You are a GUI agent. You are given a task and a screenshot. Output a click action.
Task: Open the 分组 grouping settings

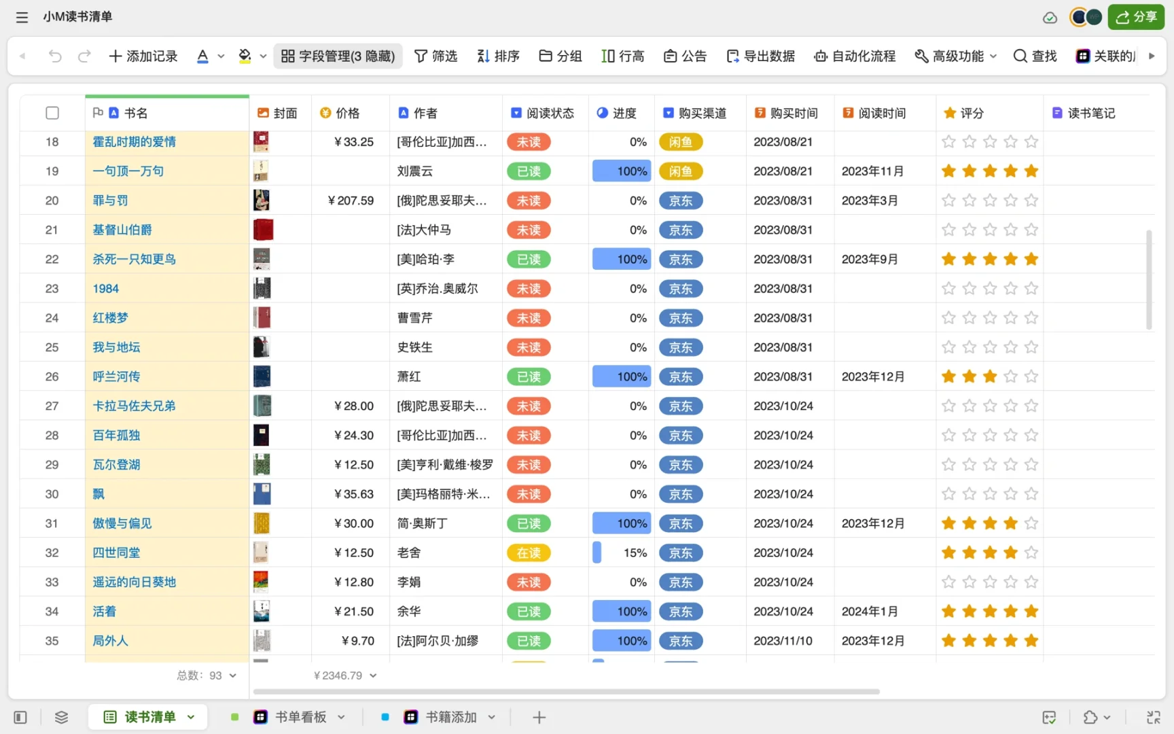pyautogui.click(x=560, y=56)
